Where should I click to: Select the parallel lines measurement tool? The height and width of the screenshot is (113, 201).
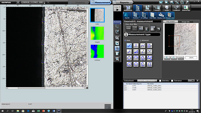pos(150,46)
